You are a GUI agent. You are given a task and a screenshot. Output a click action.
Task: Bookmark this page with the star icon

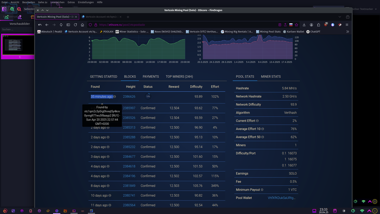click(x=296, y=25)
